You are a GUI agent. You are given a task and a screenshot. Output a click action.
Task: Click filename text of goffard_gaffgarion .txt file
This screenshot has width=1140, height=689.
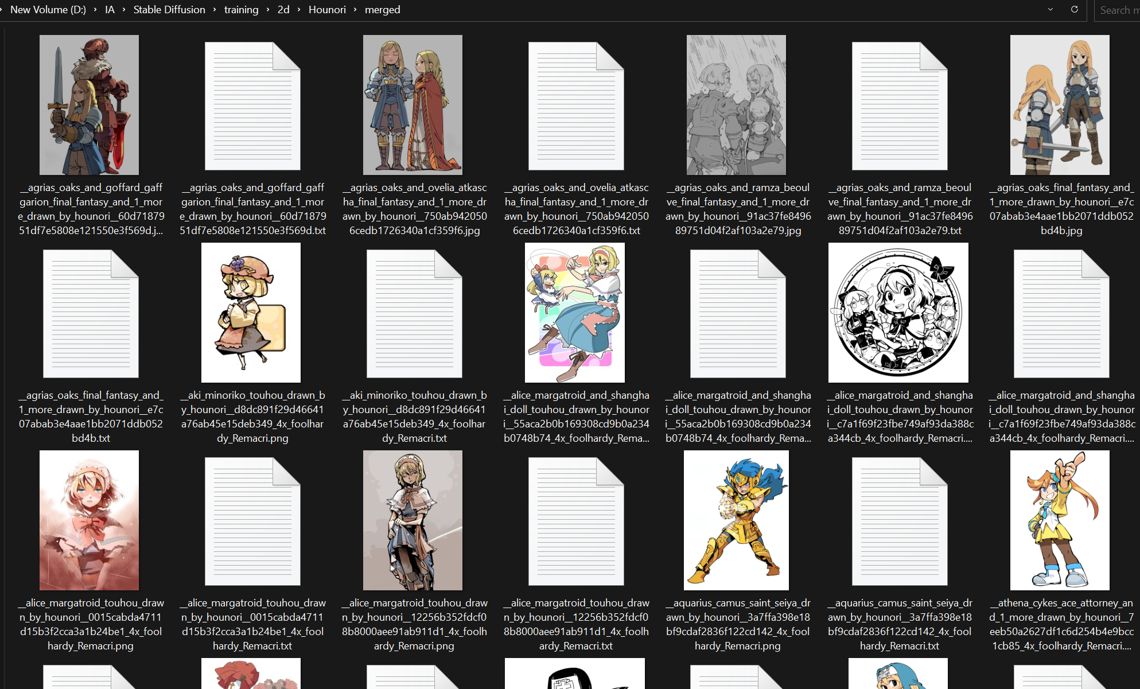pyautogui.click(x=253, y=209)
